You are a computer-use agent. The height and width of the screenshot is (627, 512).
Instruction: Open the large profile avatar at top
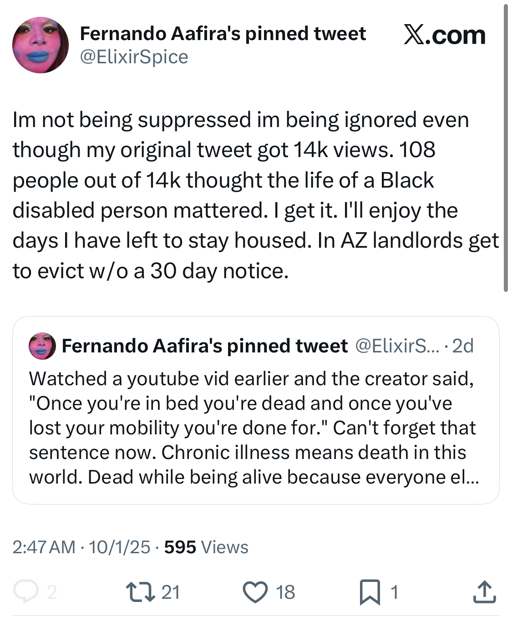(40, 45)
